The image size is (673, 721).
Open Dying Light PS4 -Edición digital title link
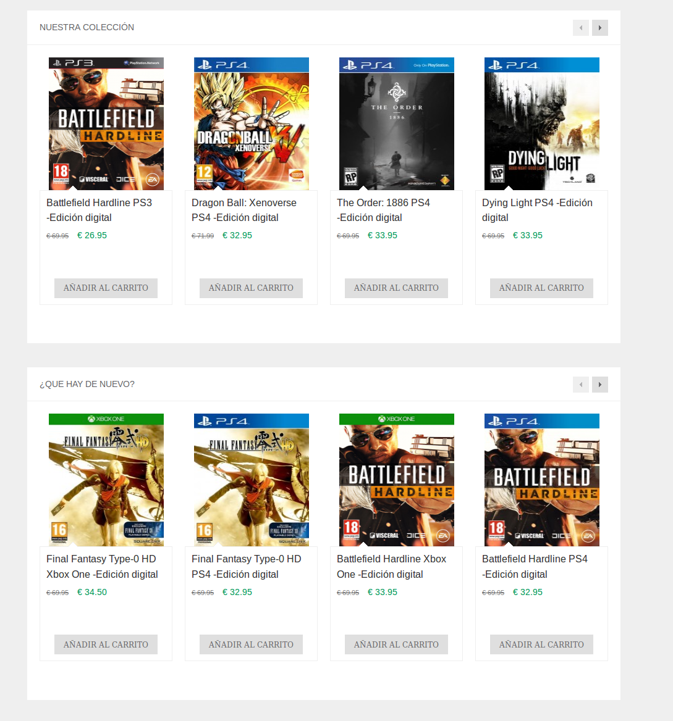point(537,210)
